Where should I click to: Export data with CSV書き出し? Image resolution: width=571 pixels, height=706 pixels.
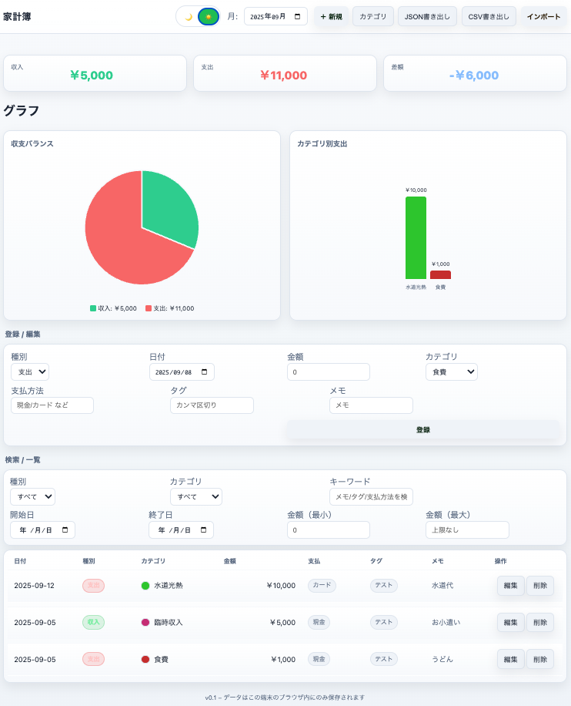[489, 17]
